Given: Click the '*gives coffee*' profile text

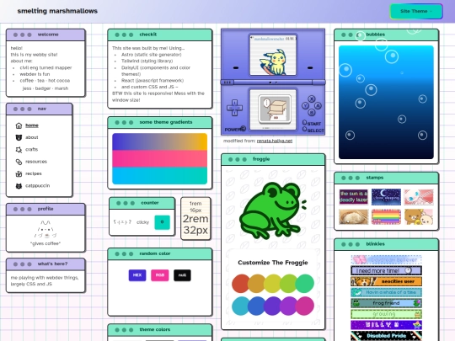Looking at the screenshot, I should (45, 243).
